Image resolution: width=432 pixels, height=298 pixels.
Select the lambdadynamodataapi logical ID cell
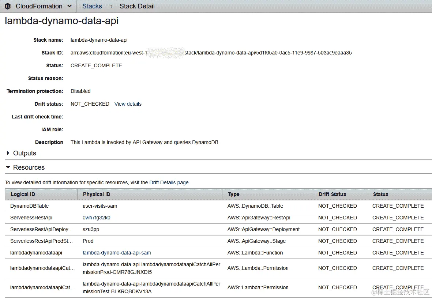[36, 253]
